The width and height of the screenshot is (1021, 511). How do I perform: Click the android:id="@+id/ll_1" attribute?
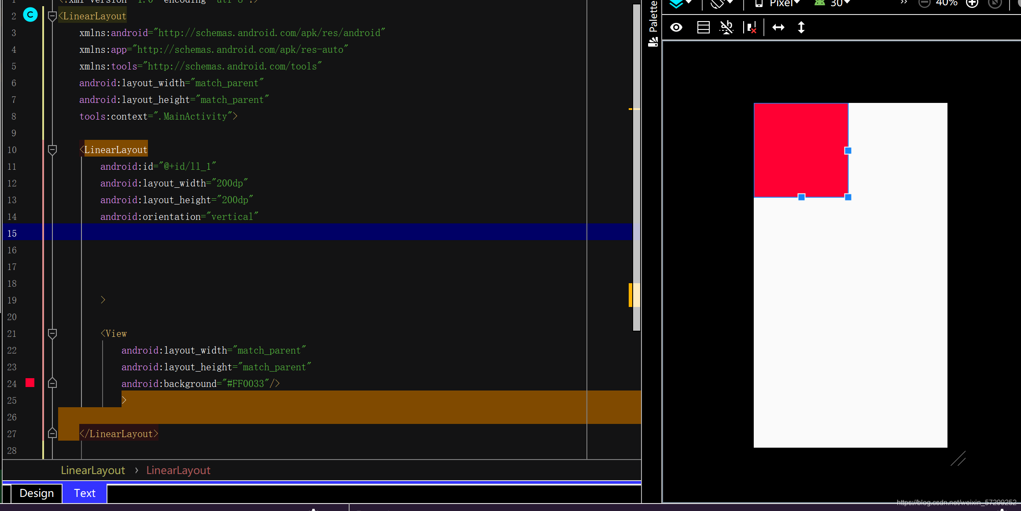pos(158,167)
